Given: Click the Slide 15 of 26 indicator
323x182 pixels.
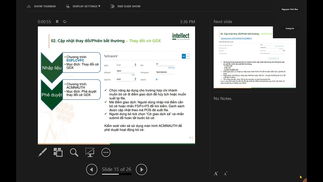Looking at the screenshot, I should (x=117, y=169).
